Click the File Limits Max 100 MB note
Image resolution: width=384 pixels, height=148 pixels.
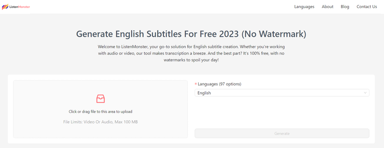[x=100, y=122]
